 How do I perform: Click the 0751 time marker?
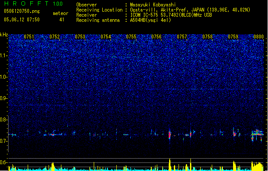click(x=29, y=37)
